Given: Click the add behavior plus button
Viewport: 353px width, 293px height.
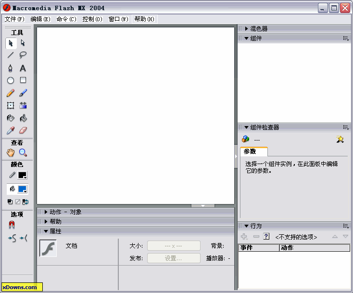Looking at the screenshot, I should click(x=244, y=237).
